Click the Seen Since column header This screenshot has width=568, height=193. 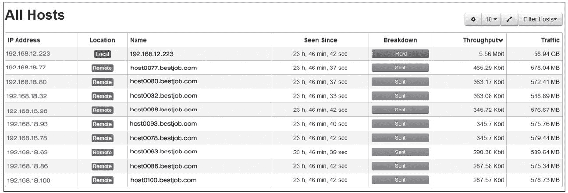coord(320,40)
